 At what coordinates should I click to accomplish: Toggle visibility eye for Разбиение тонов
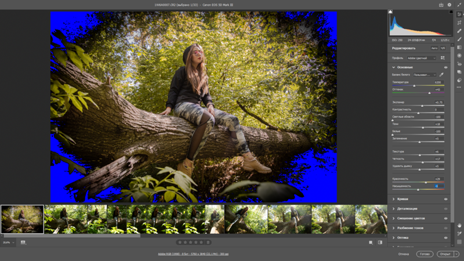tap(445, 228)
